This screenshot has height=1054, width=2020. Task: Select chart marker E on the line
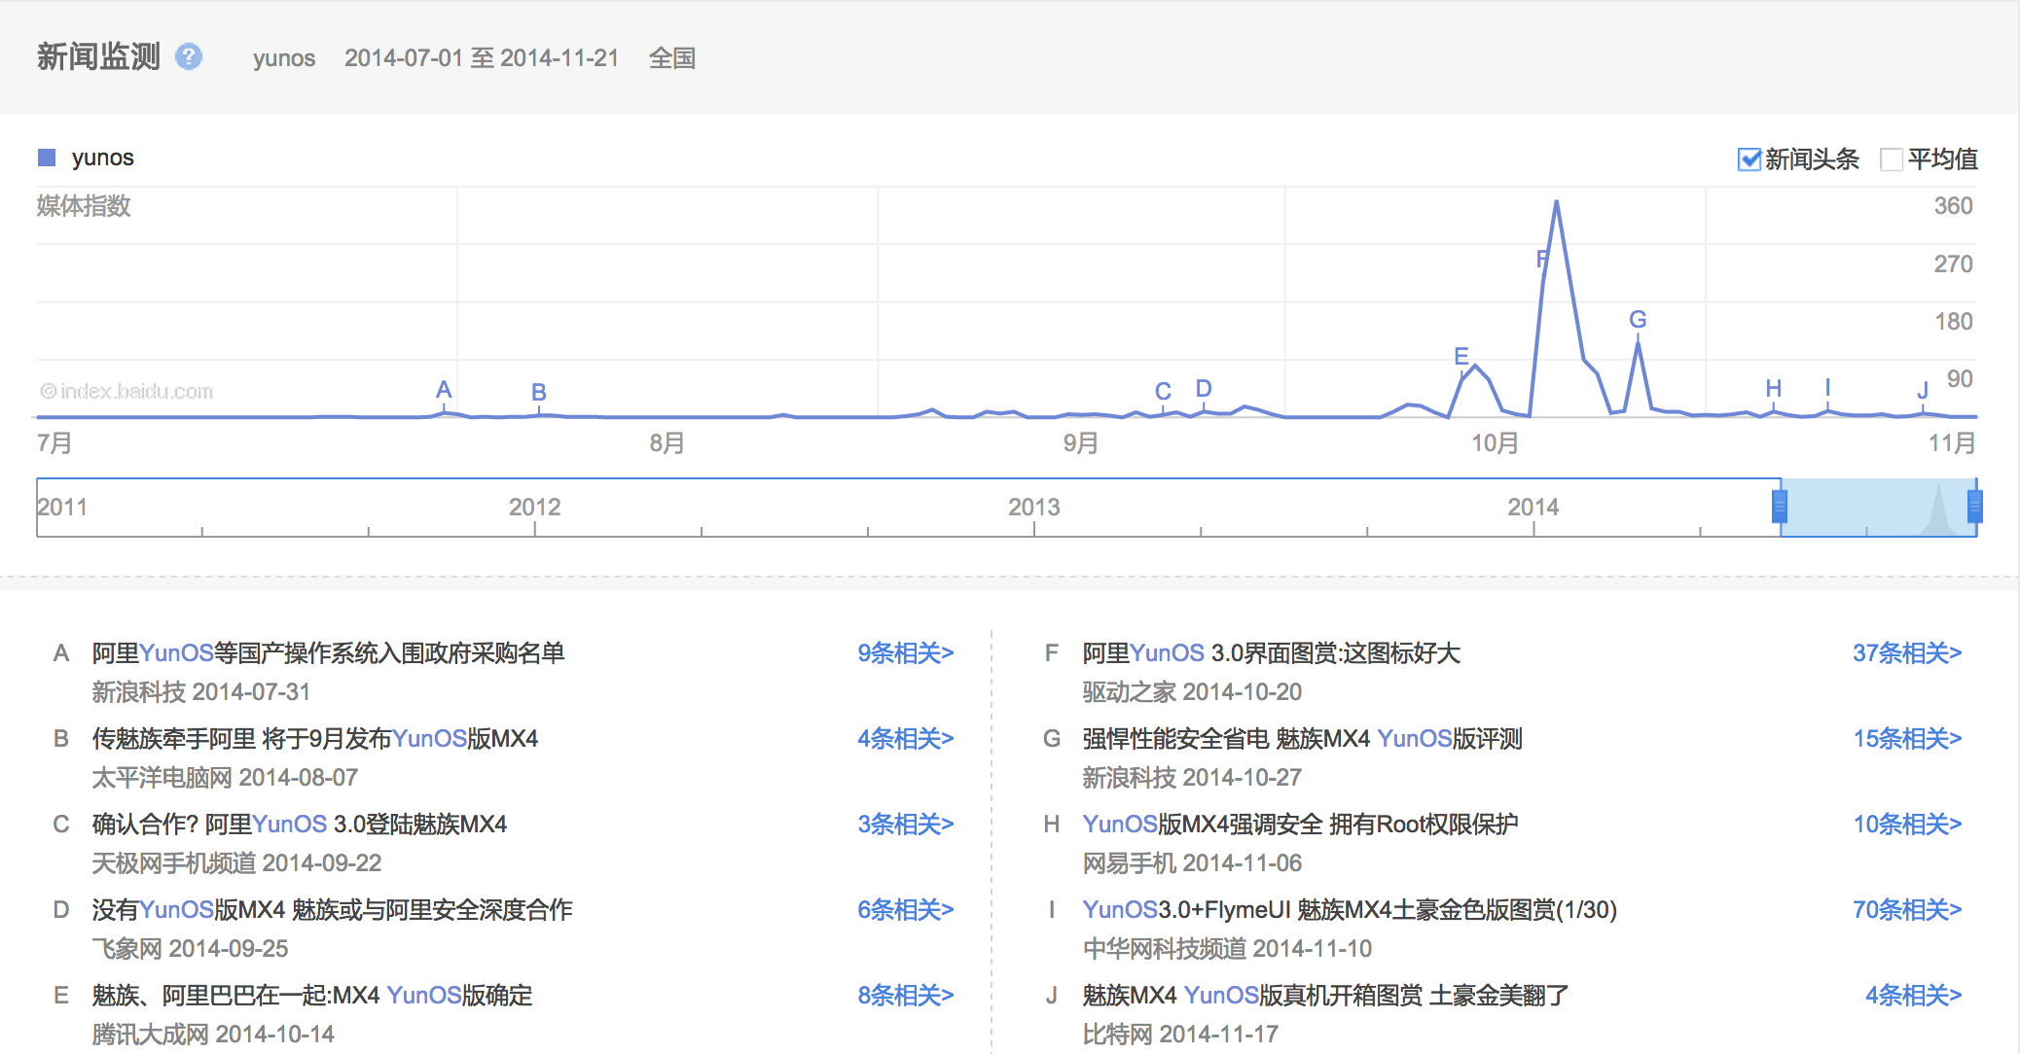pyautogui.click(x=1461, y=357)
